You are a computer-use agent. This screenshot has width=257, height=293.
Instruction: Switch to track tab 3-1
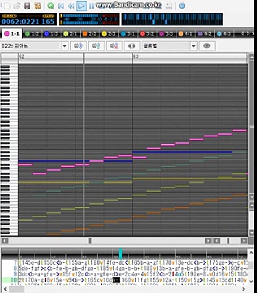click(x=128, y=34)
